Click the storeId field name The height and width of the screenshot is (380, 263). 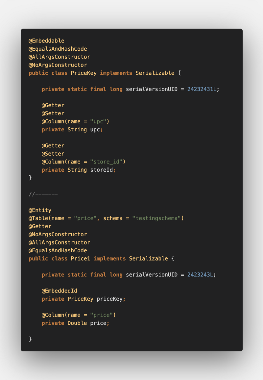[102, 170]
